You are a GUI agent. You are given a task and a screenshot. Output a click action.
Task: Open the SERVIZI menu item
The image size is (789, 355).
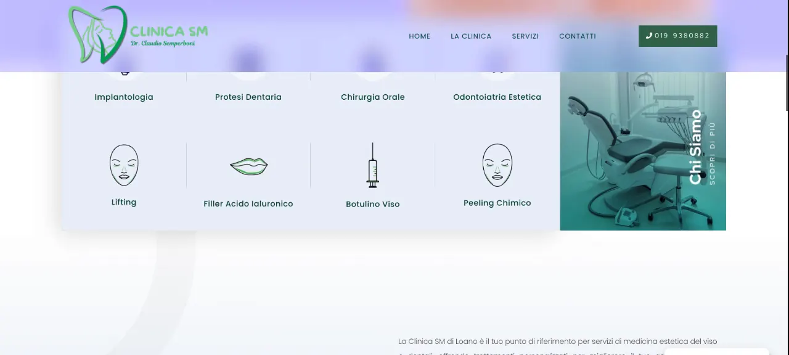pos(525,36)
